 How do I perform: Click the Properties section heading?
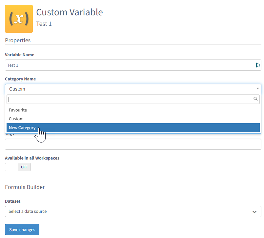18,40
